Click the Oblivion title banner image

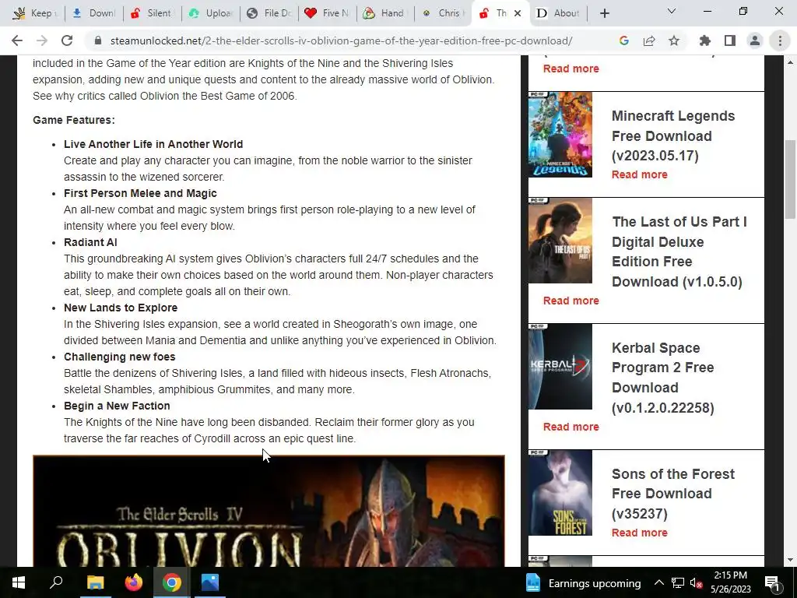point(269,511)
